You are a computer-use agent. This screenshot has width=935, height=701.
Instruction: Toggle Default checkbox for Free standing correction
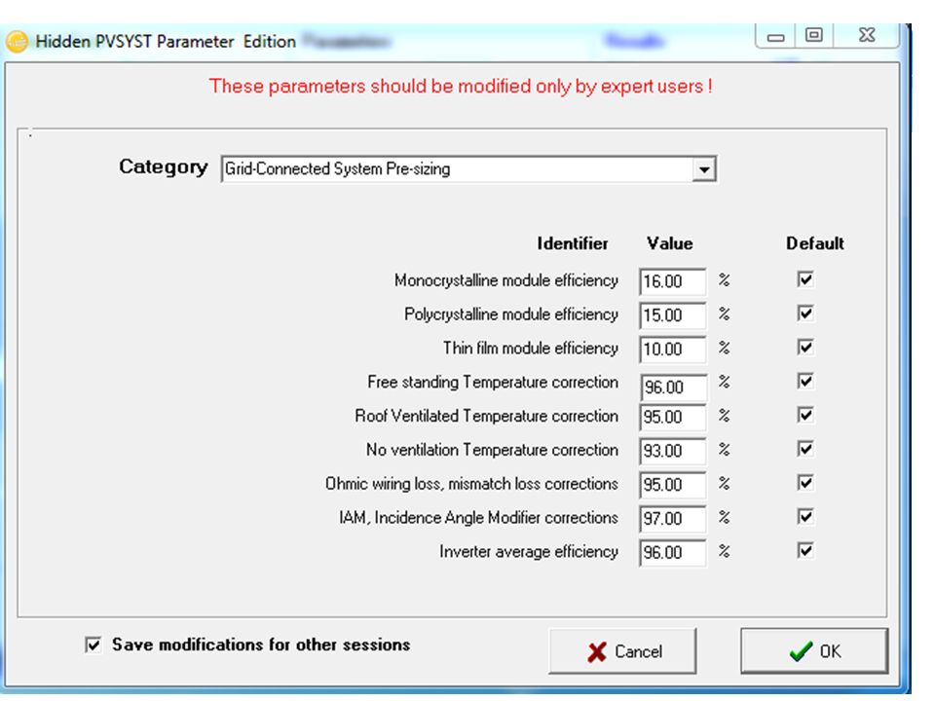coord(805,381)
